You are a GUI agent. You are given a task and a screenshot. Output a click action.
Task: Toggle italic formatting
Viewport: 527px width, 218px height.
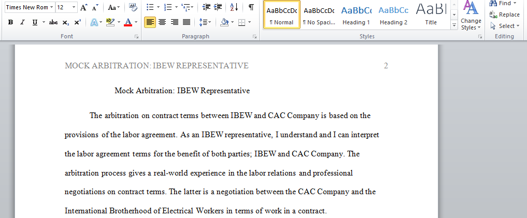[22, 22]
